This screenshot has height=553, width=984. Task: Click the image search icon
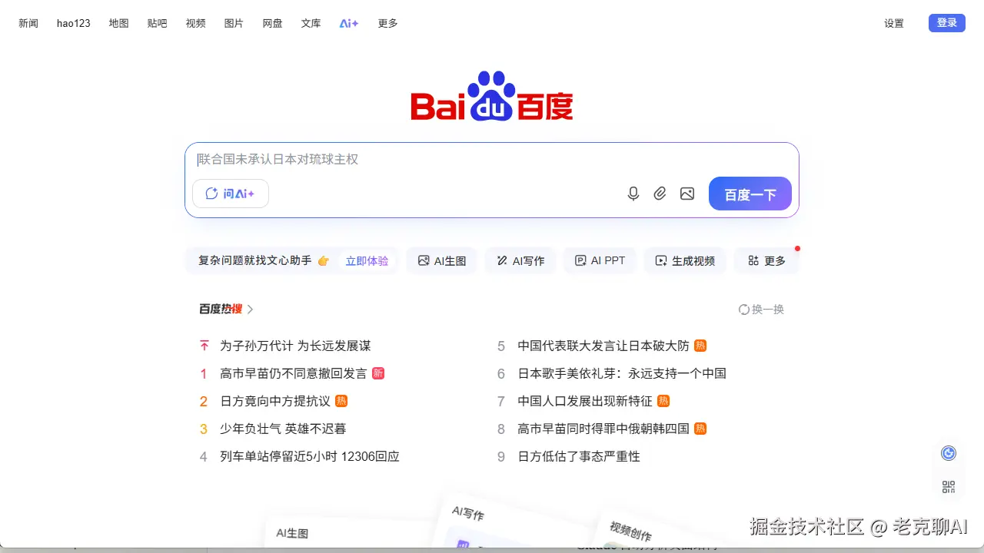[x=687, y=194]
